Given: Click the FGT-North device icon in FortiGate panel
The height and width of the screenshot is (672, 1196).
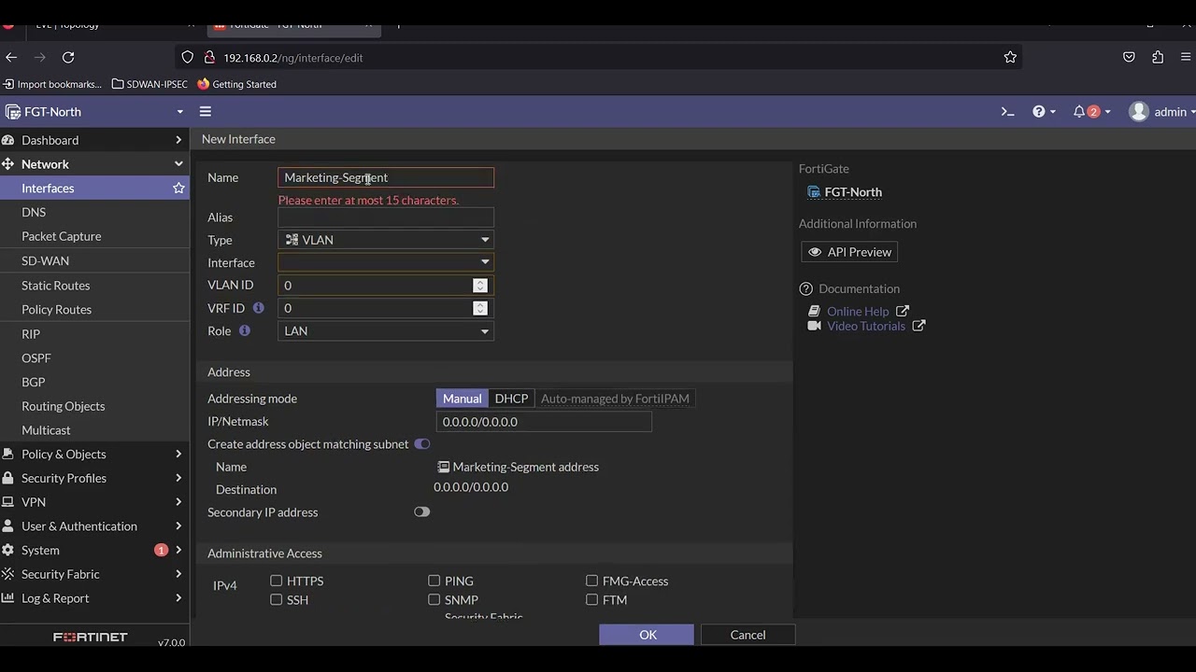Looking at the screenshot, I should (814, 192).
